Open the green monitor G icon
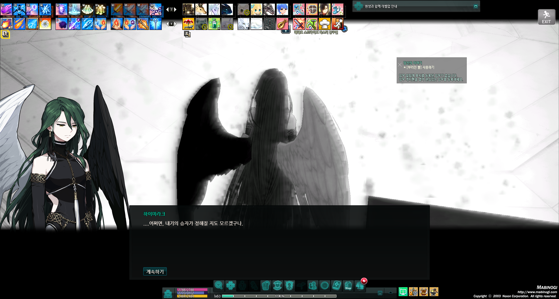The width and height of the screenshot is (559, 299). tap(403, 292)
